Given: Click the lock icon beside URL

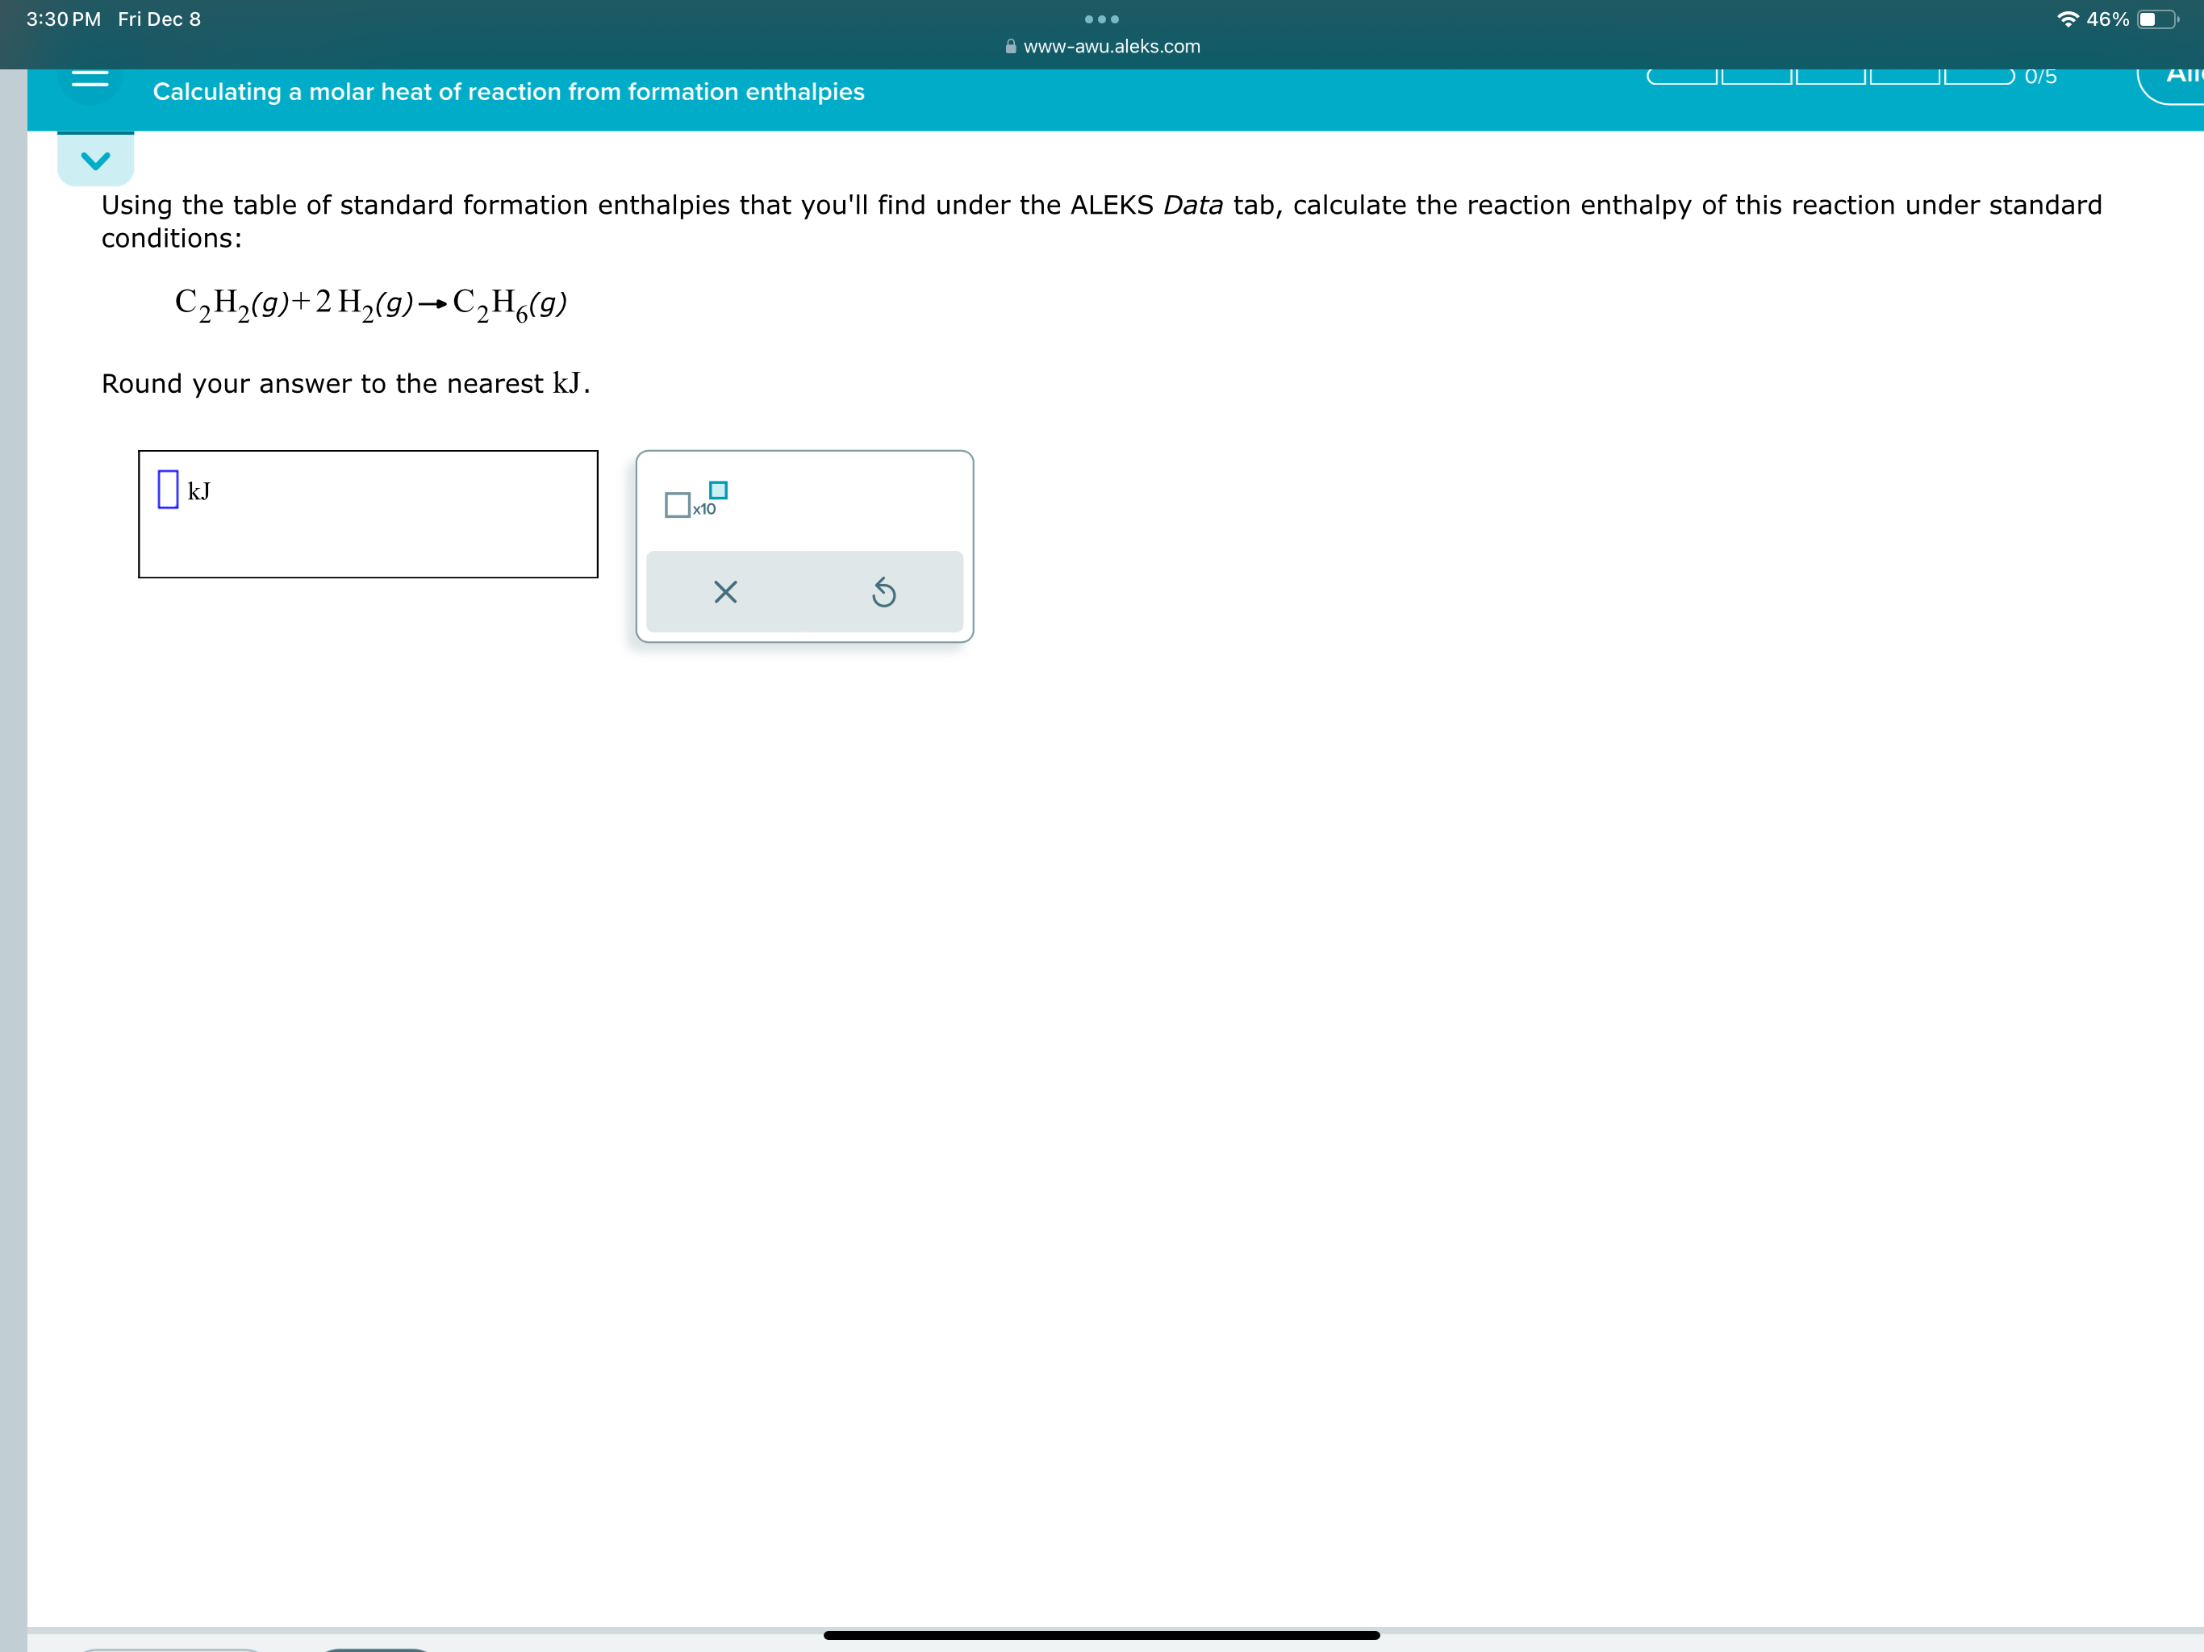Looking at the screenshot, I should (1010, 47).
